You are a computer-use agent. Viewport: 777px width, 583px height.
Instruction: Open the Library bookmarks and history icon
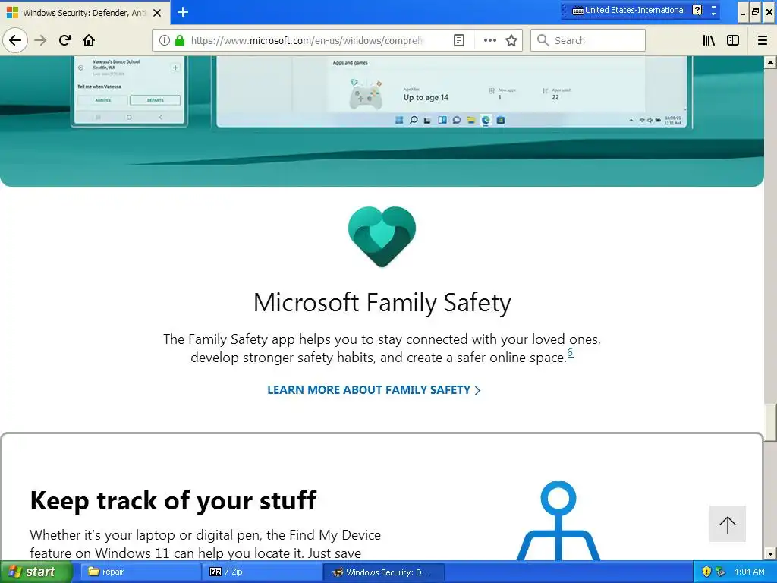tap(709, 40)
